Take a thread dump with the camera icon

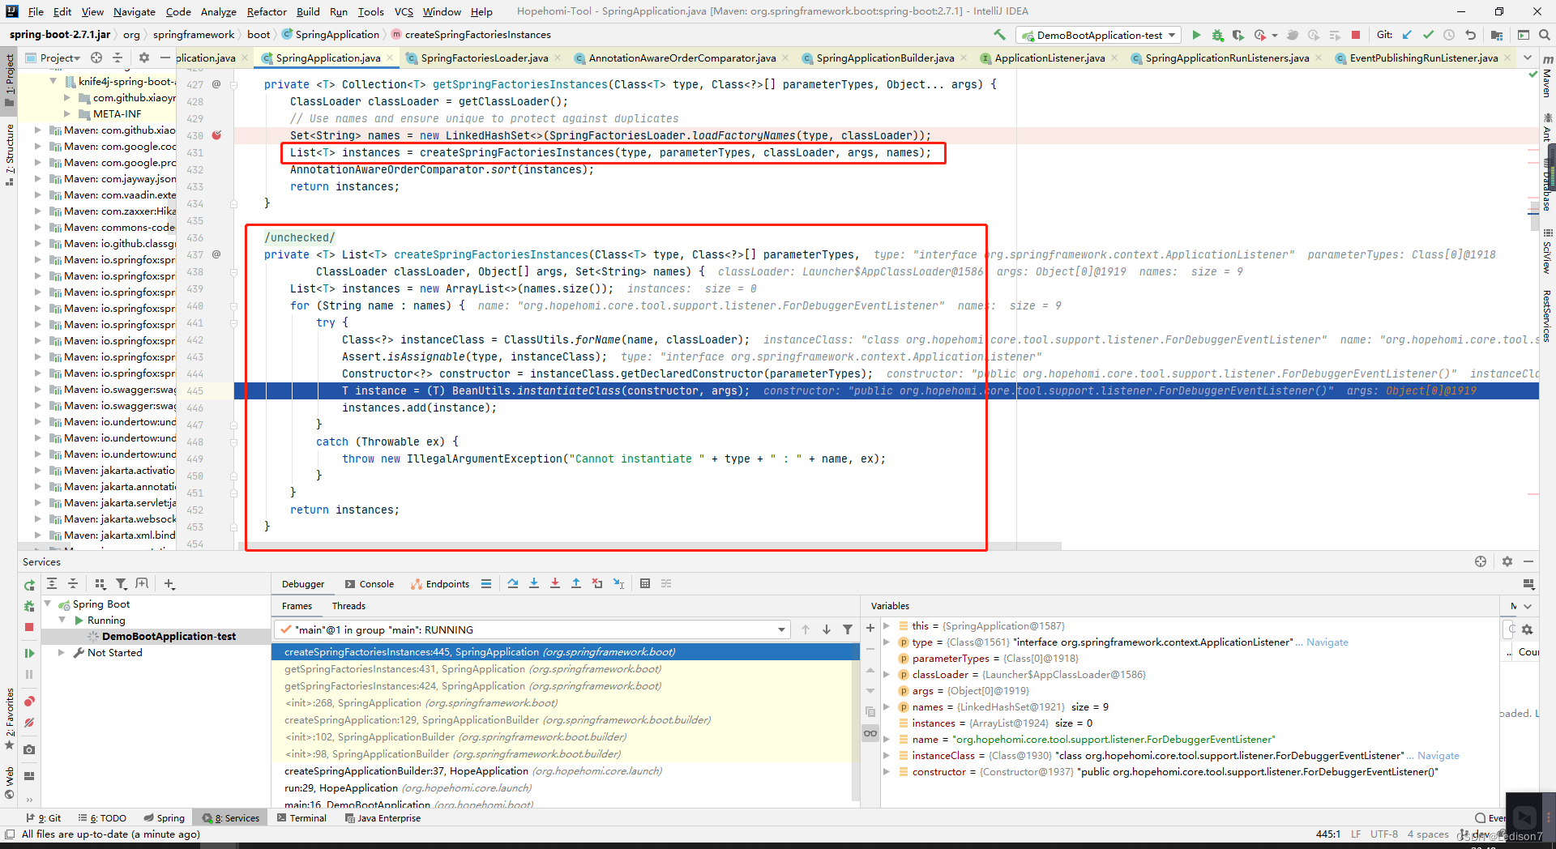pyautogui.click(x=29, y=749)
